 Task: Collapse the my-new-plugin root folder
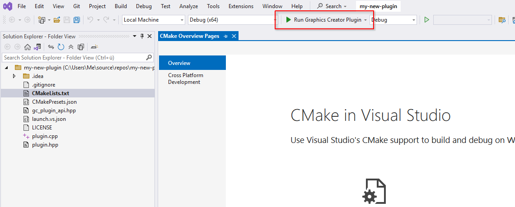7,68
